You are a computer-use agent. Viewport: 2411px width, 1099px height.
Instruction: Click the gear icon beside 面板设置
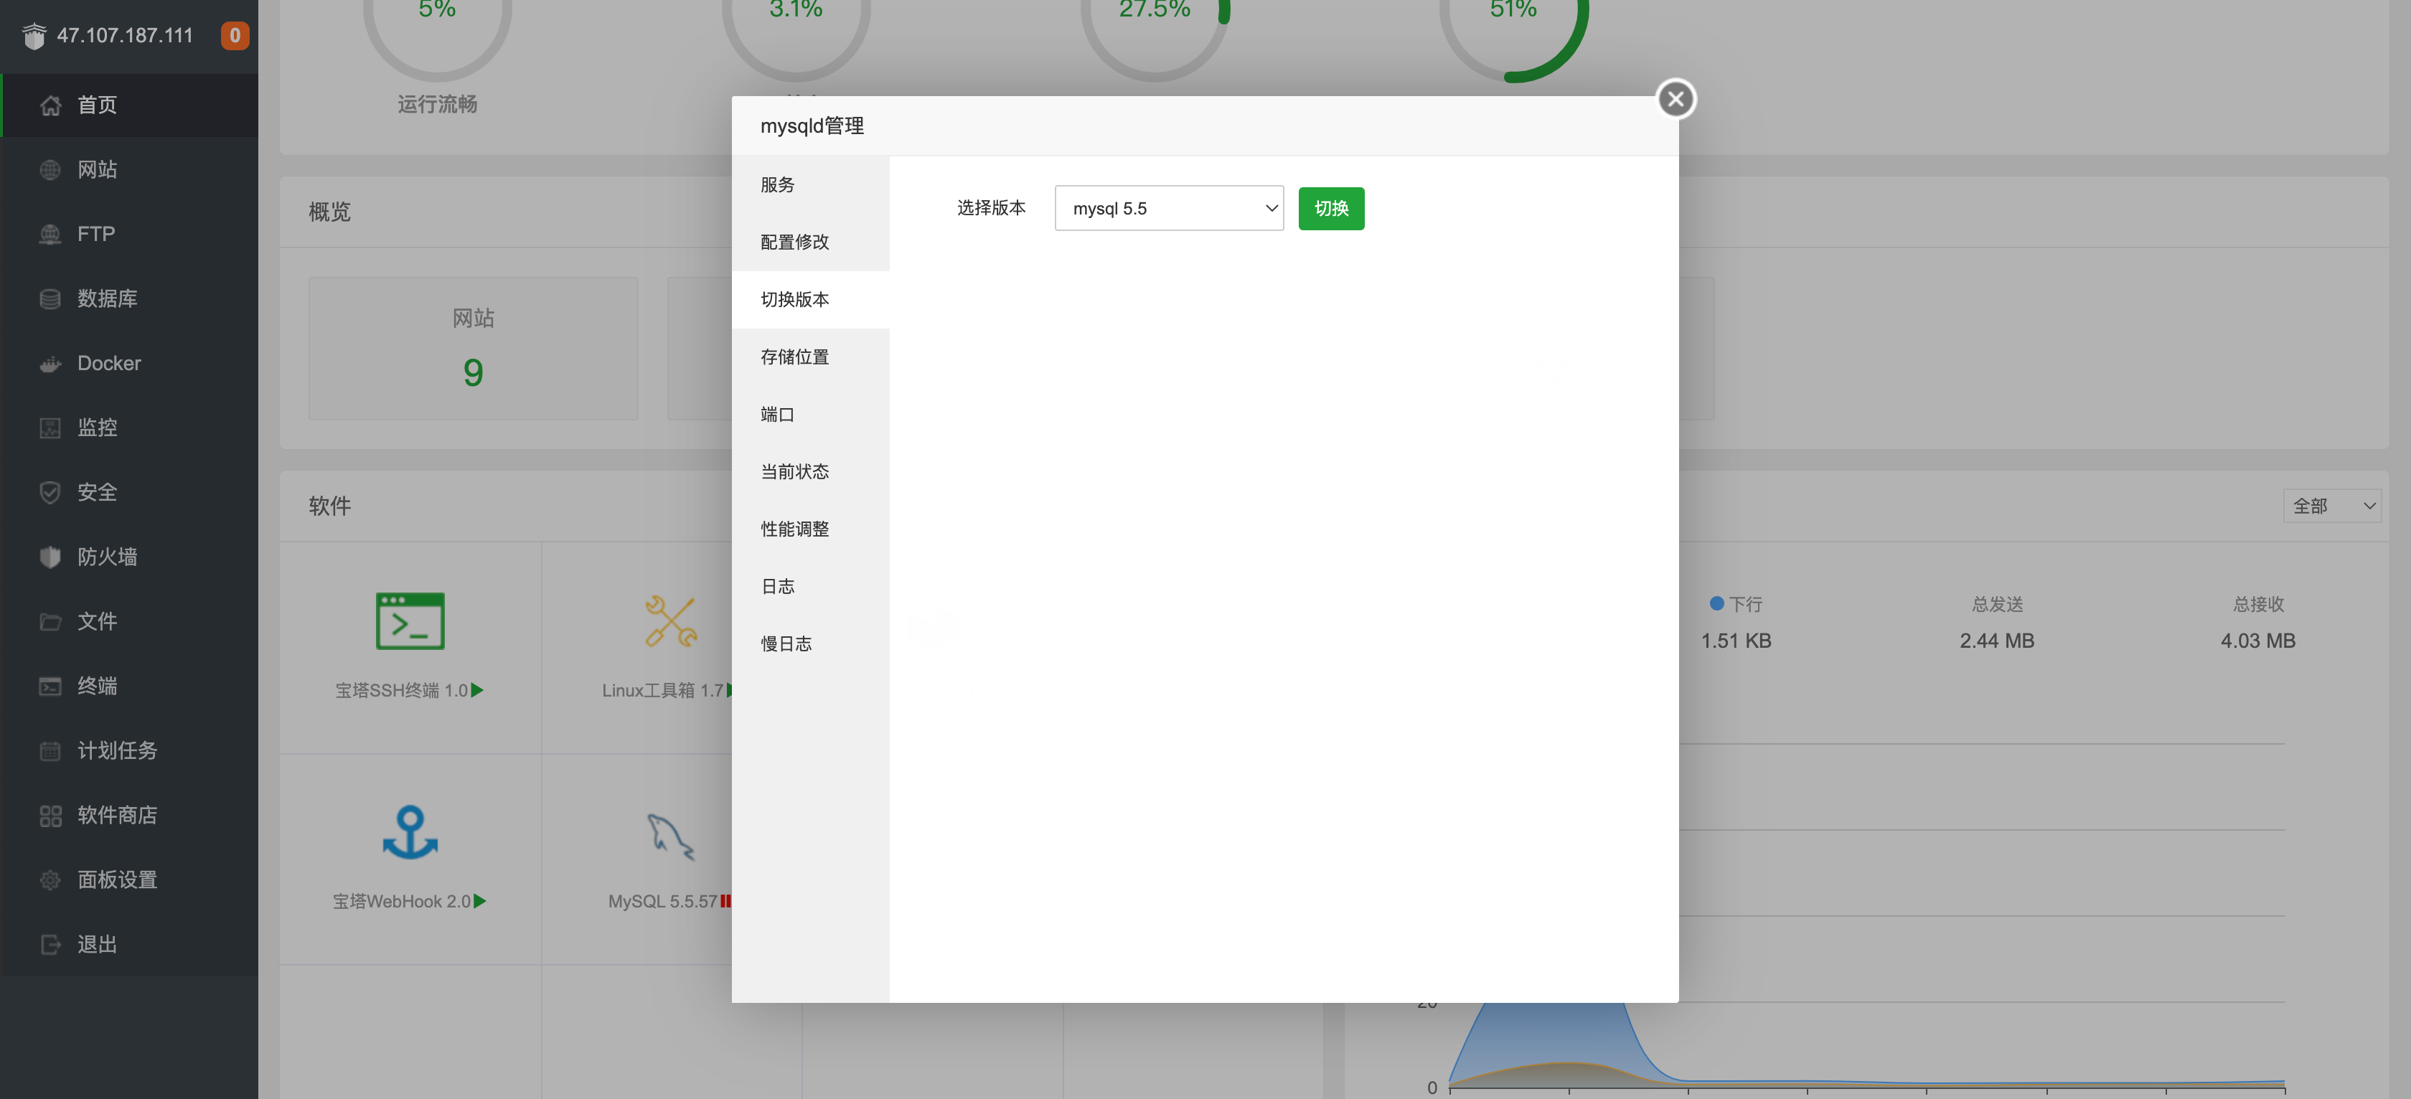coord(50,879)
